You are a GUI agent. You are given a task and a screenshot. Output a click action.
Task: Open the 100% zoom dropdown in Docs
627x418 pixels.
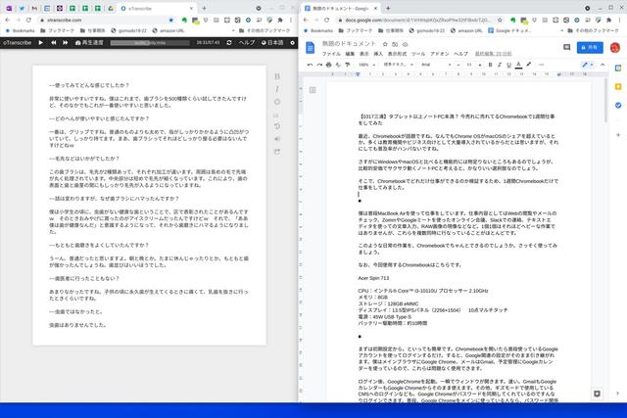(x=366, y=65)
